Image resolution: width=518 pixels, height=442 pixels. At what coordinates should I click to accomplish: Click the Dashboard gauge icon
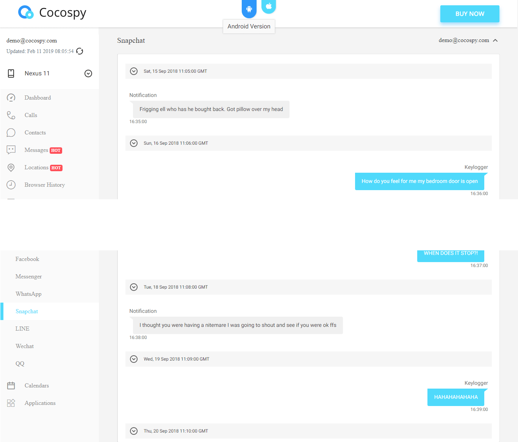(11, 98)
